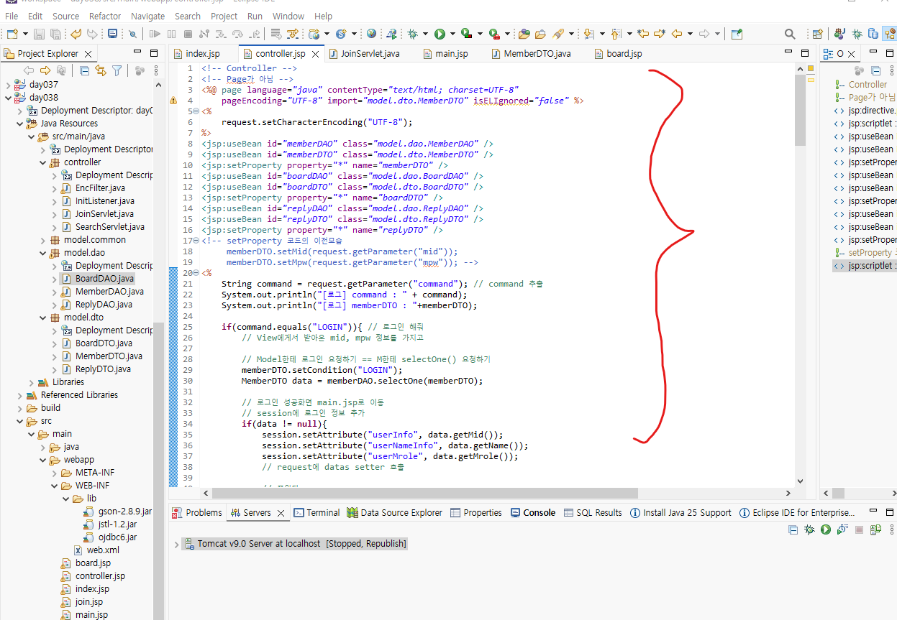Open the Refactor menu
Image resolution: width=897 pixels, height=620 pixels.
(x=105, y=16)
